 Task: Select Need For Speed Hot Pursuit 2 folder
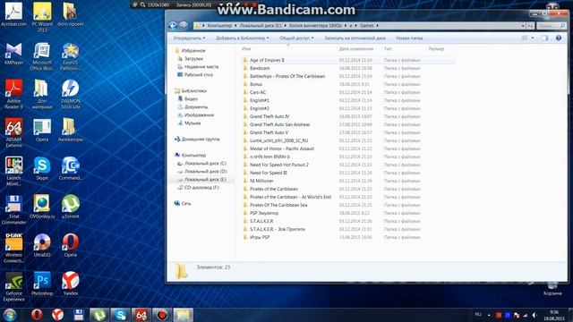tap(279, 165)
